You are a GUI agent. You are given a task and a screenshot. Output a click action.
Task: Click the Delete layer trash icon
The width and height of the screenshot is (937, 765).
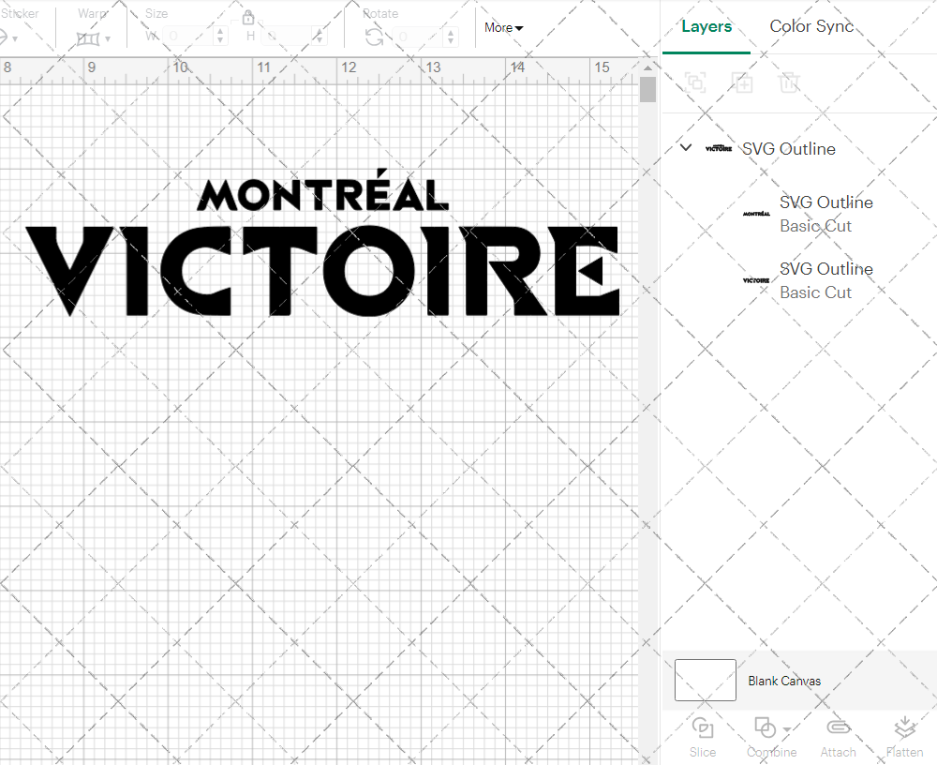click(790, 82)
